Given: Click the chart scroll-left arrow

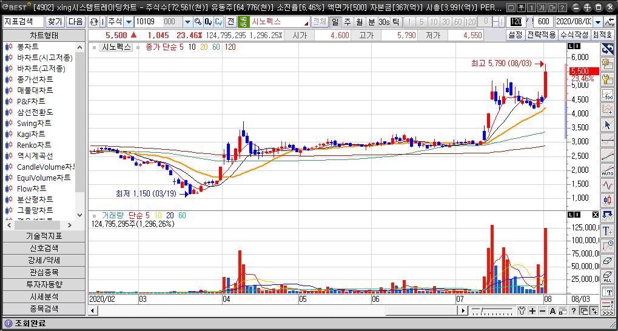Looking at the screenshot, I should [x=93, y=310].
